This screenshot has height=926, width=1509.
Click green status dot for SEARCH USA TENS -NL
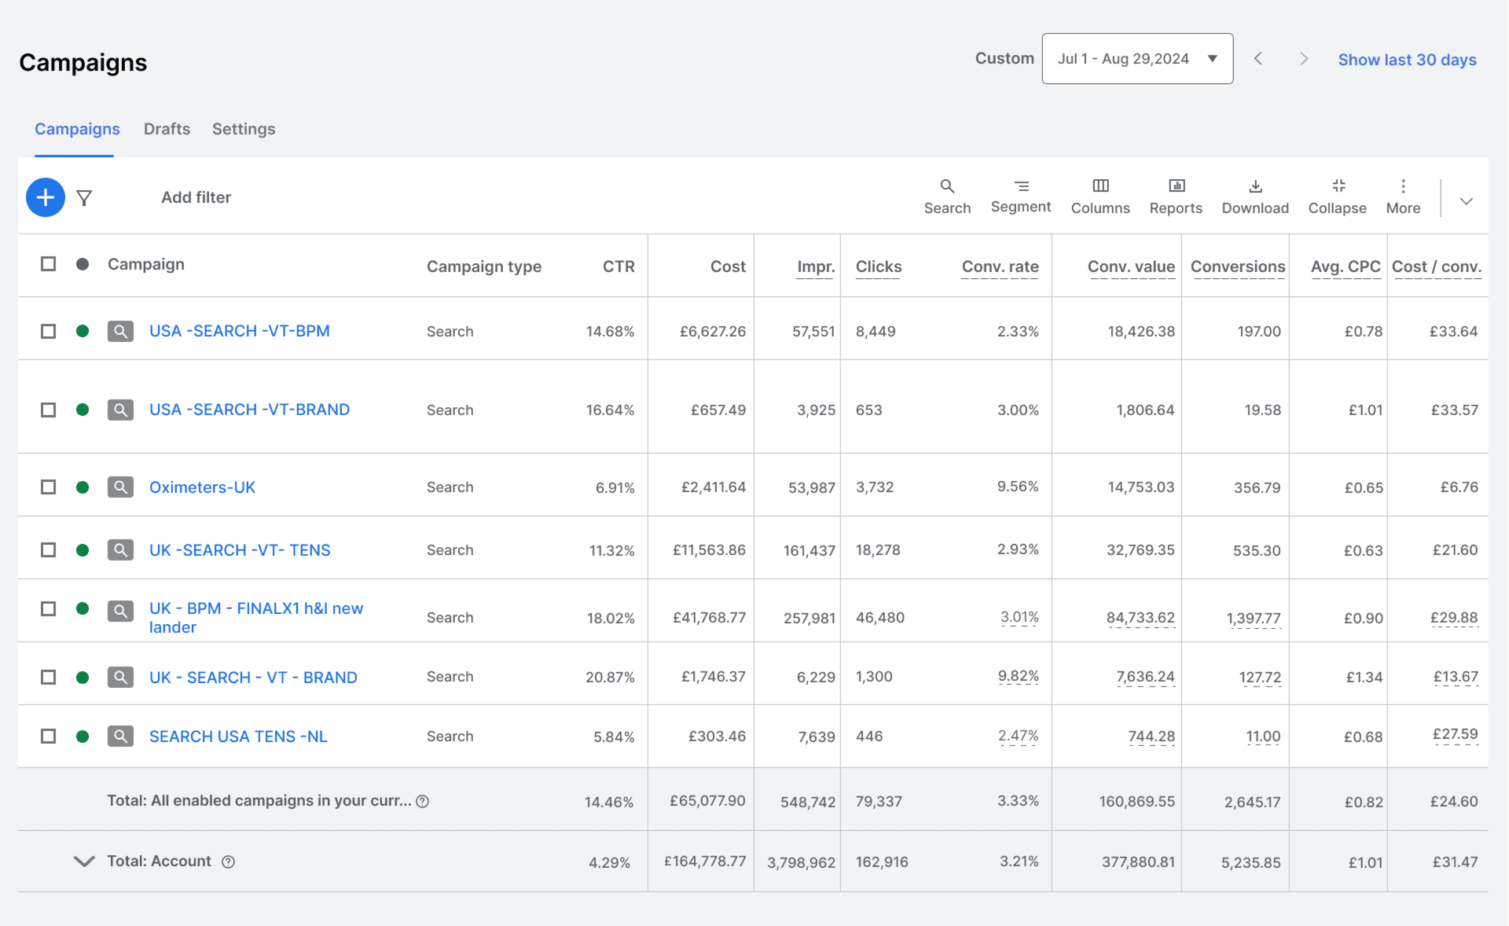[83, 737]
